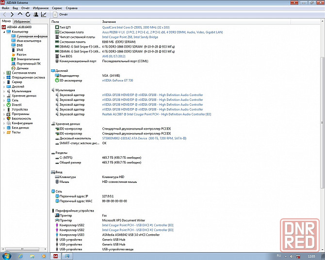This screenshot has width=325, height=260.
Task: Expand the Мультимедиа node in the sidebar tree
Action: [x=4, y=91]
